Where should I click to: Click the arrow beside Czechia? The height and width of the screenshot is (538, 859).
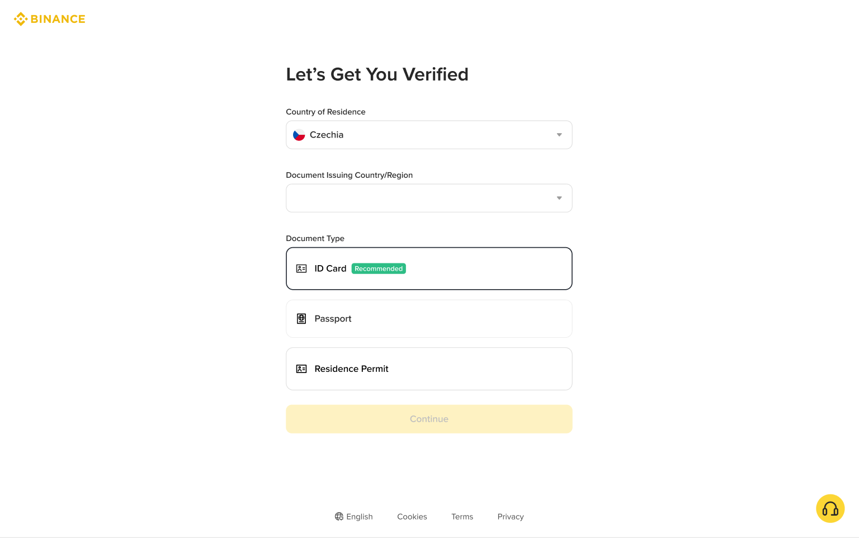click(559, 135)
